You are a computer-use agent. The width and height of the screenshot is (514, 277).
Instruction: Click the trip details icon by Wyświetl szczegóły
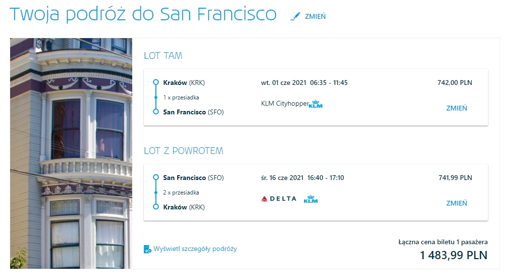coord(147,249)
